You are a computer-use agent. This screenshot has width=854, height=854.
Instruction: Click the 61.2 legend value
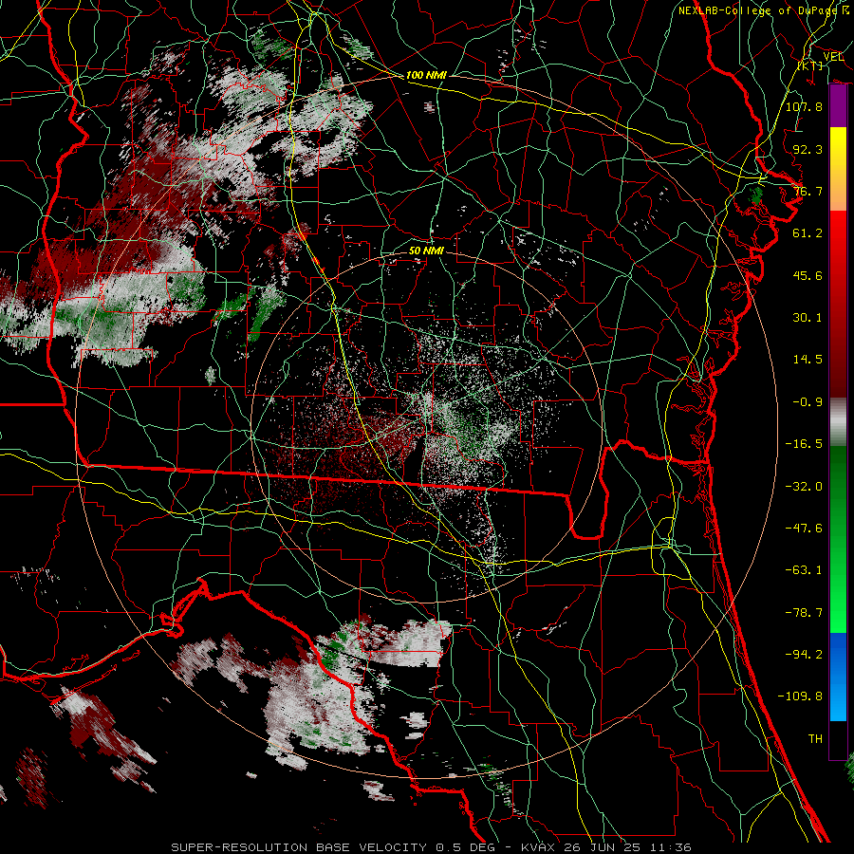point(808,233)
